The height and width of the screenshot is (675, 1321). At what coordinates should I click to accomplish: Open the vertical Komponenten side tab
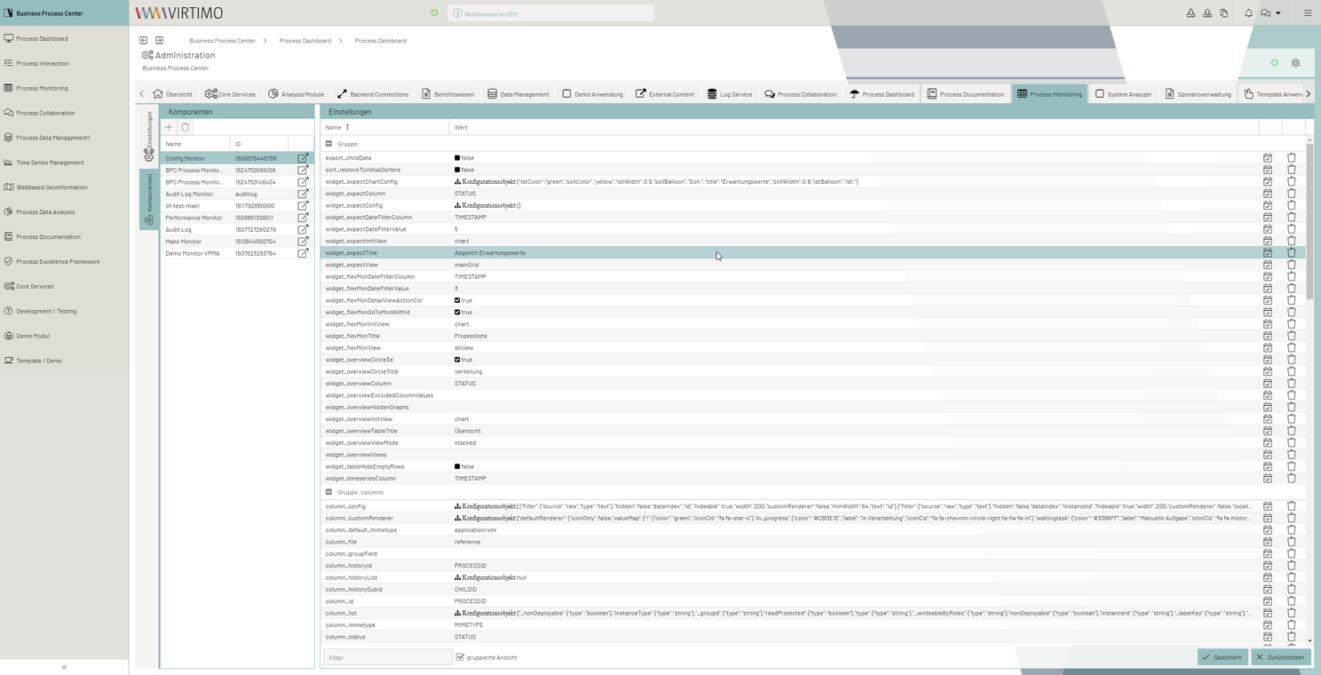[x=149, y=199]
